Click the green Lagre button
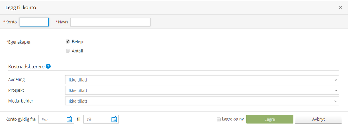Screen dimensions: 348x129 coord(270,119)
